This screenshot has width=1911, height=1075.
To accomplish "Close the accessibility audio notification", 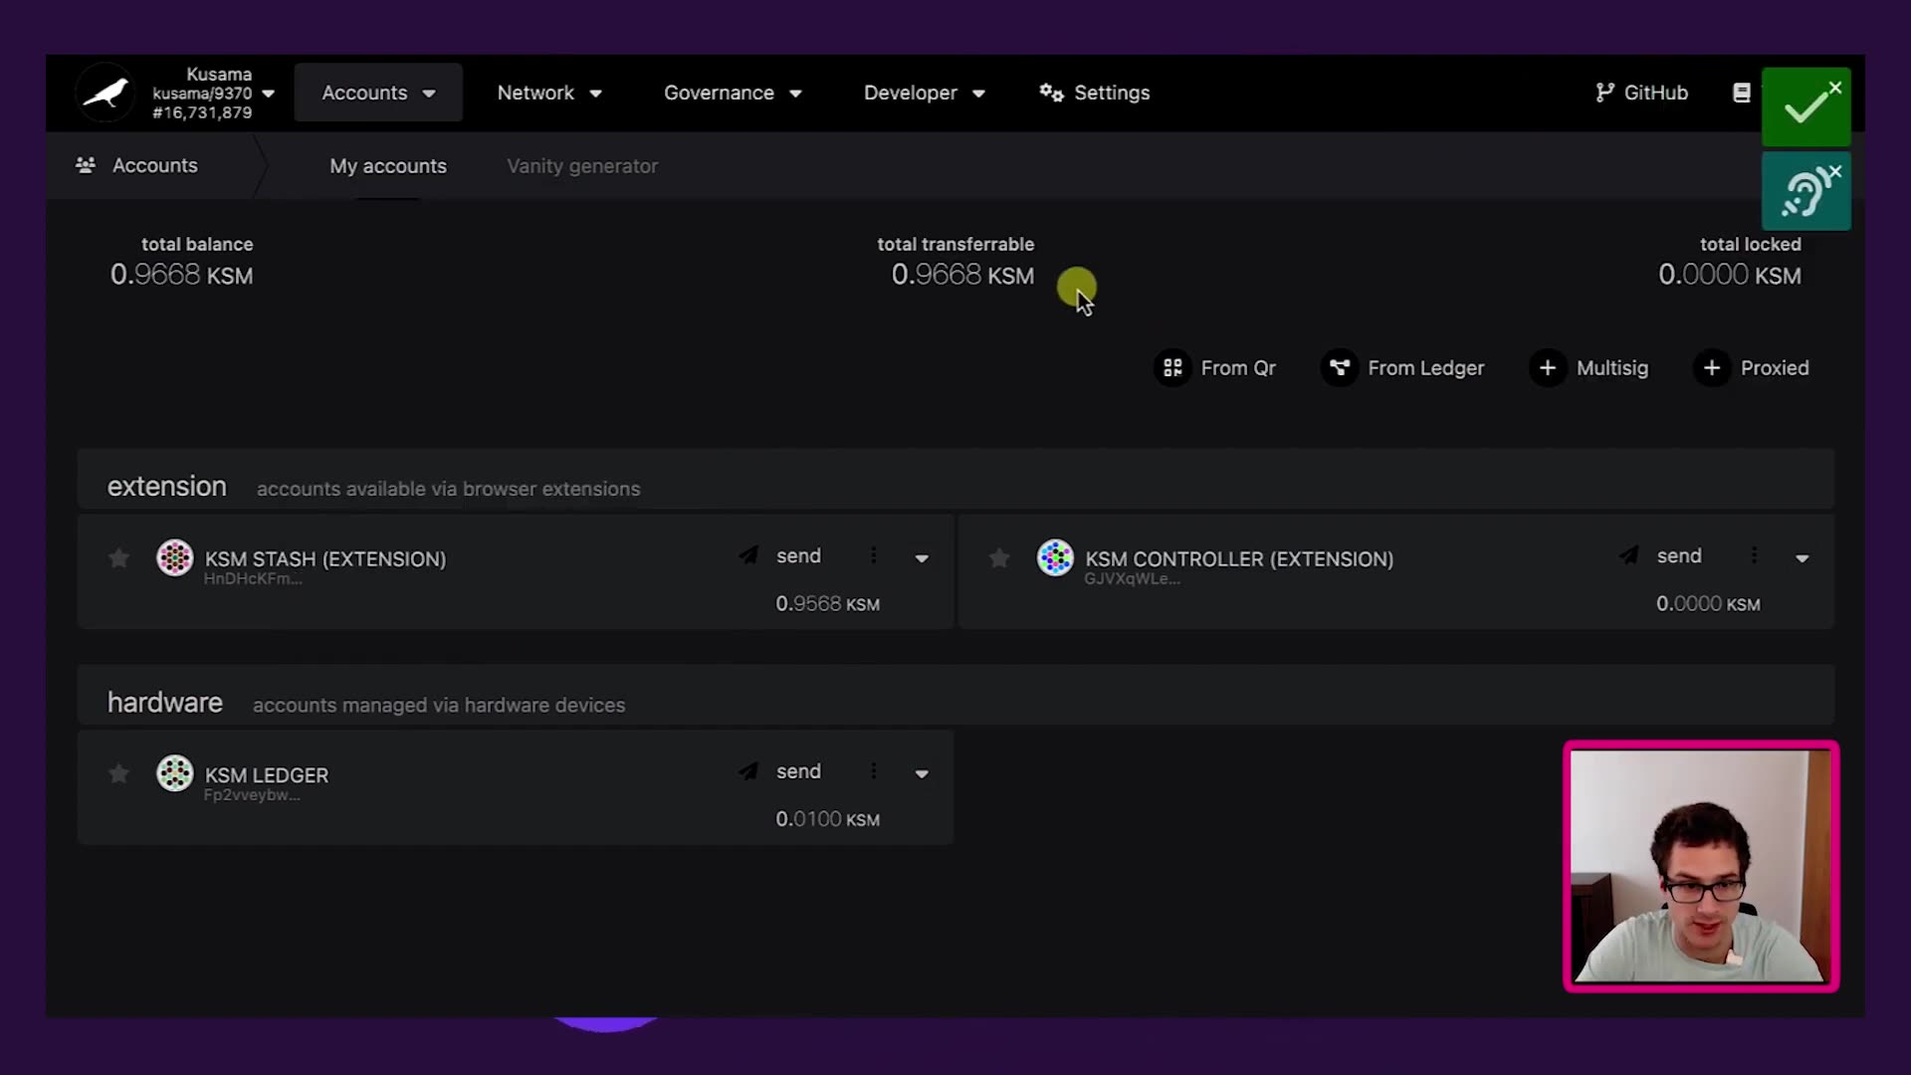I will pyautogui.click(x=1836, y=171).
